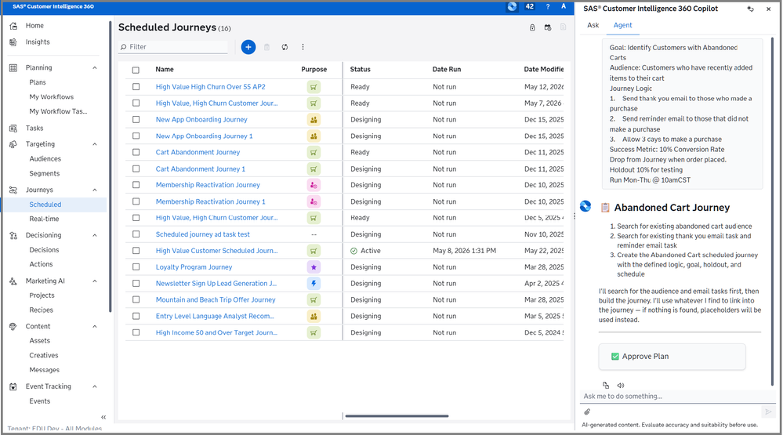Screen dimensions: 783x435
Task: Open High Value Customer Scheduled Journey link
Action: tap(216, 251)
